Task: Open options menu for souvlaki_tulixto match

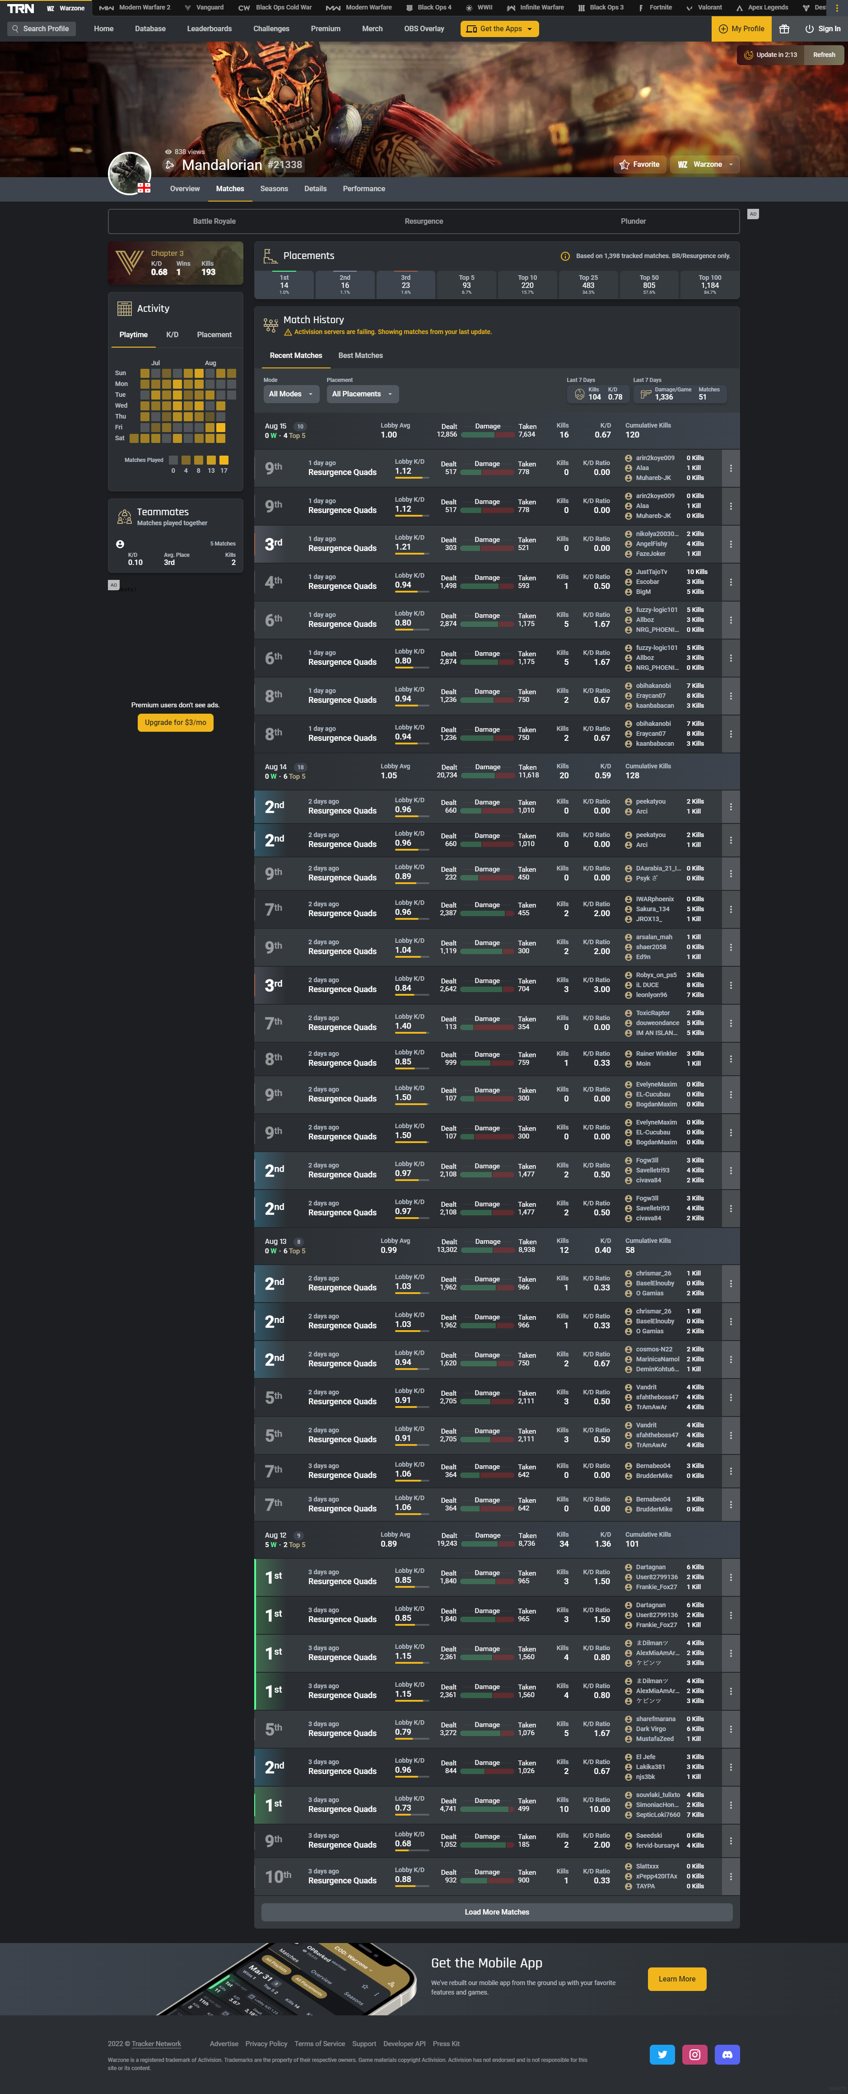Action: coord(731,1805)
